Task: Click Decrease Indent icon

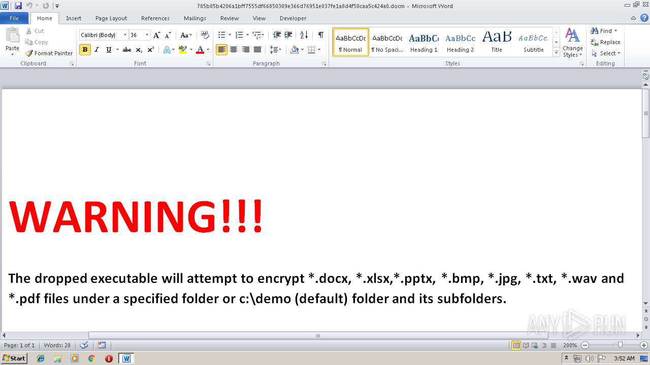Action: [277, 35]
